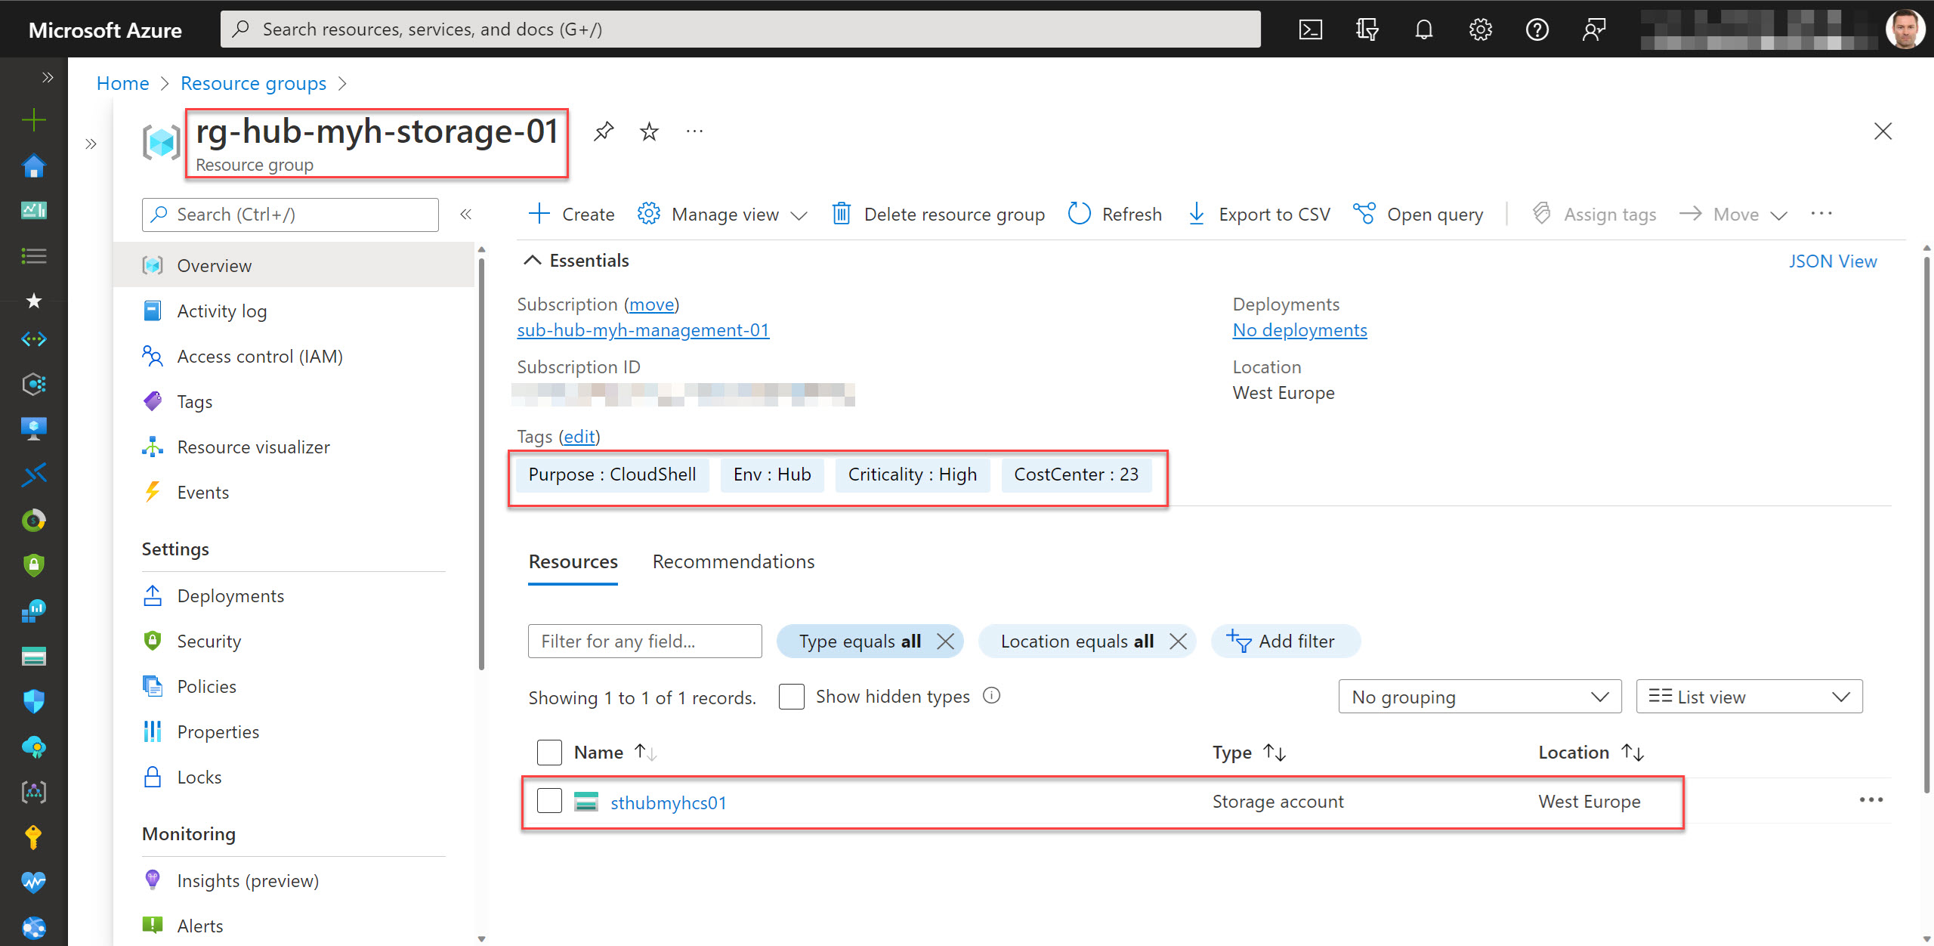Enable Show hidden types
The image size is (1934, 946).
pos(791,696)
